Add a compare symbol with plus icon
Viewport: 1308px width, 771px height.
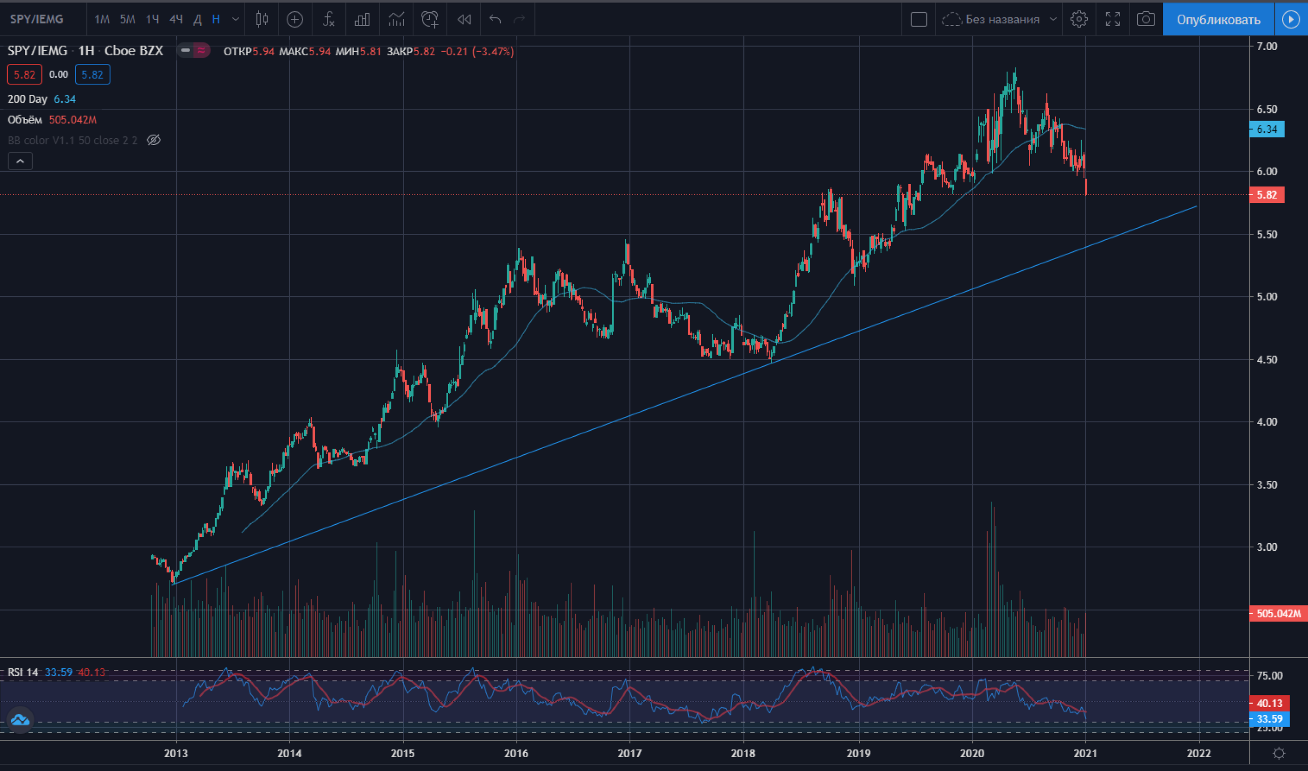tap(294, 19)
